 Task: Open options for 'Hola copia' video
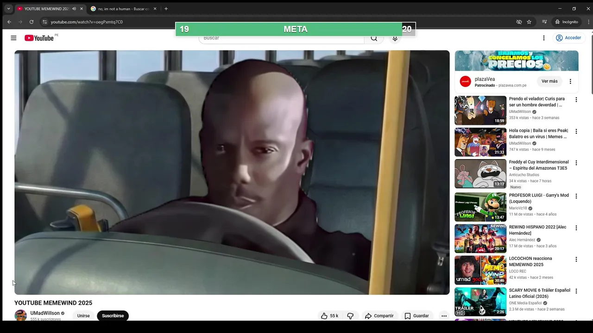pyautogui.click(x=576, y=131)
